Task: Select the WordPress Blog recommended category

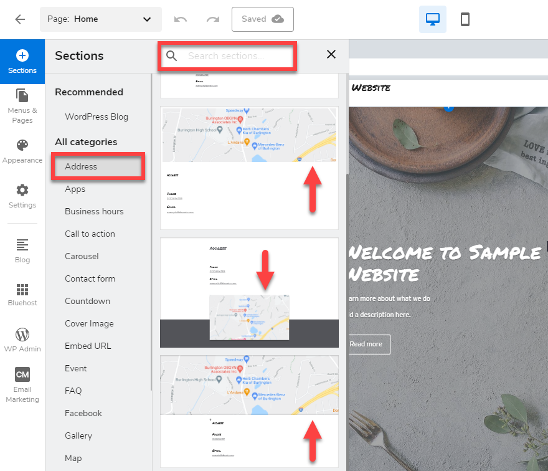Action: click(97, 117)
